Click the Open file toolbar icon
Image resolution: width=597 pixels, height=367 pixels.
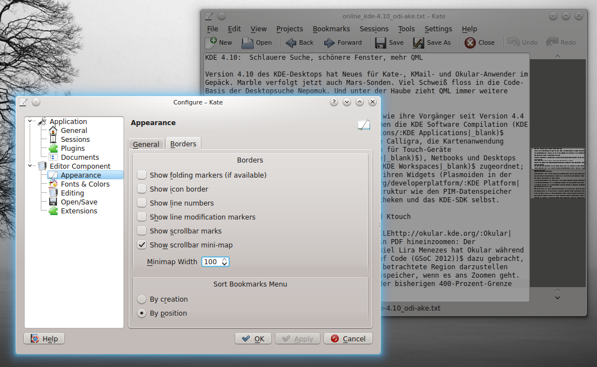tap(248, 42)
